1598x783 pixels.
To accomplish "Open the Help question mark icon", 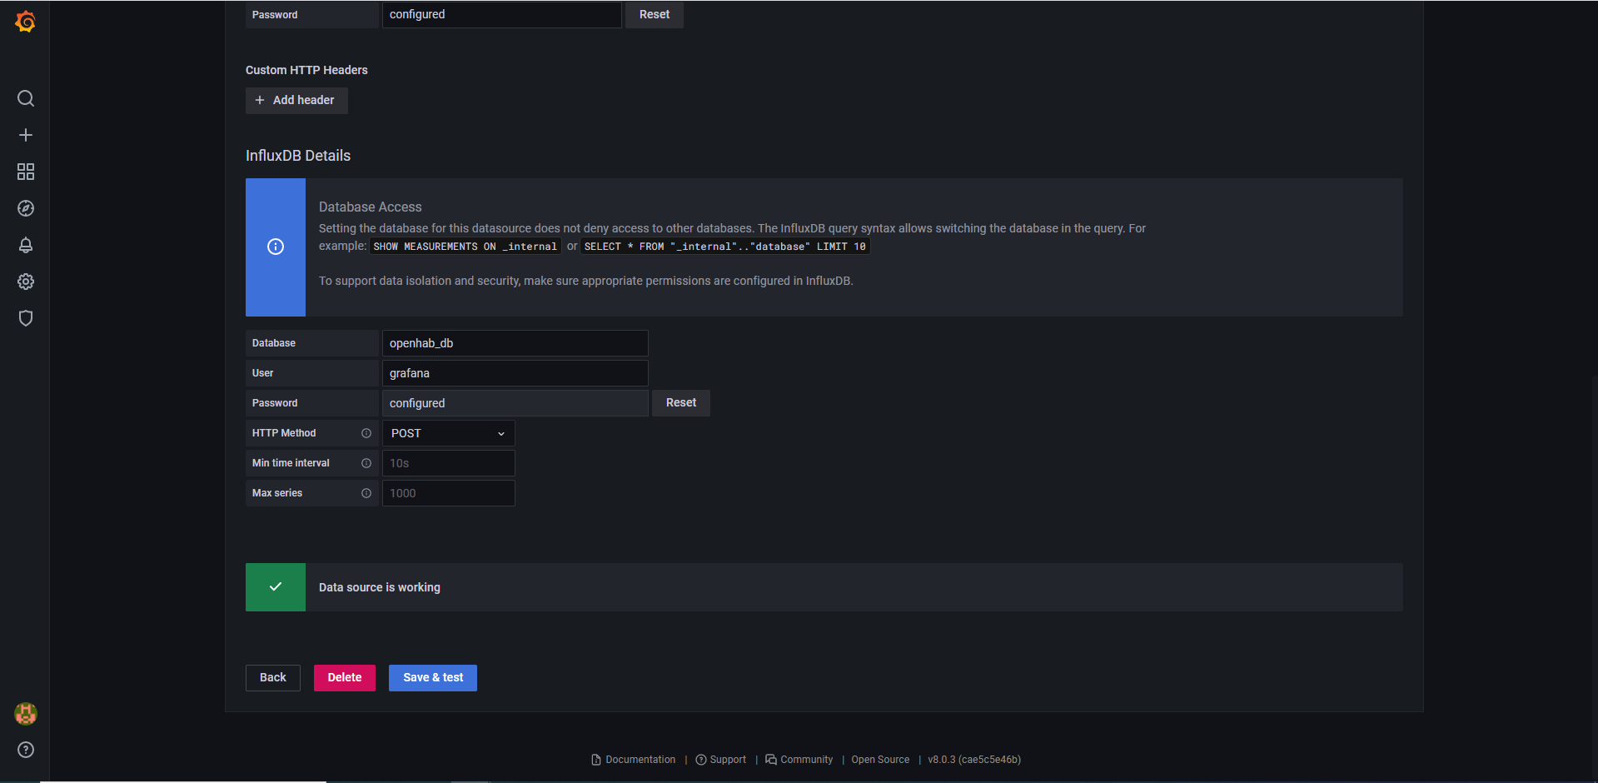I will (x=26, y=750).
